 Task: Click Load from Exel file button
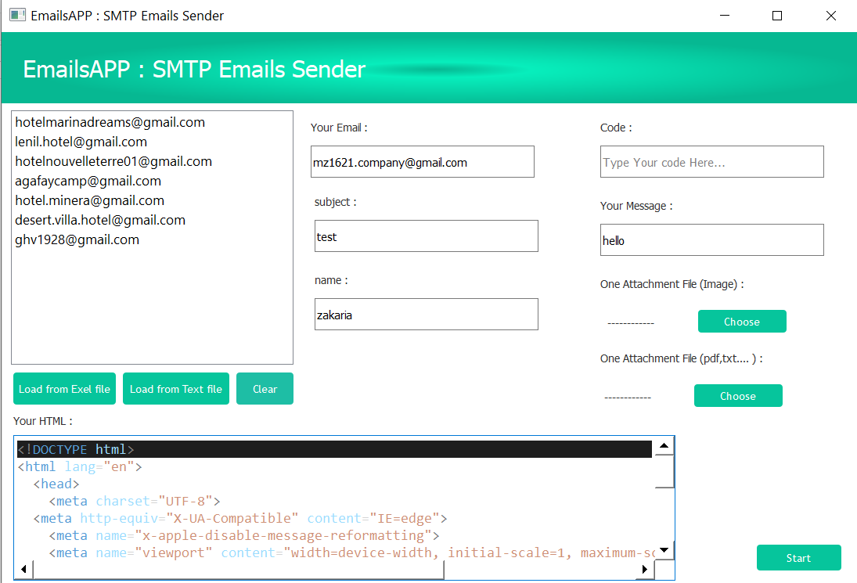tap(64, 389)
